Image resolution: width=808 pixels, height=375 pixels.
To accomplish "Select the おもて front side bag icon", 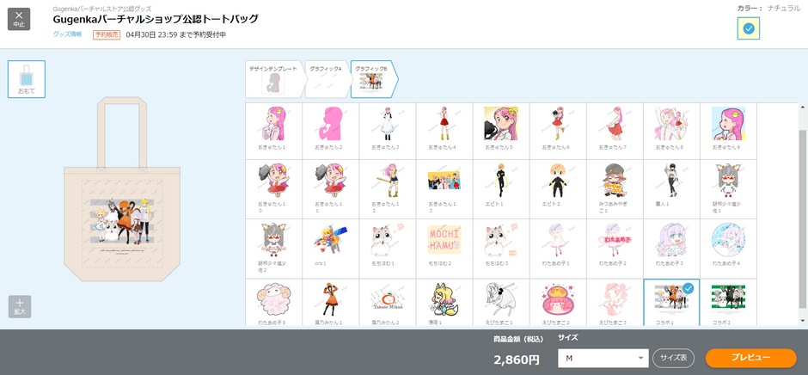I will pyautogui.click(x=27, y=79).
